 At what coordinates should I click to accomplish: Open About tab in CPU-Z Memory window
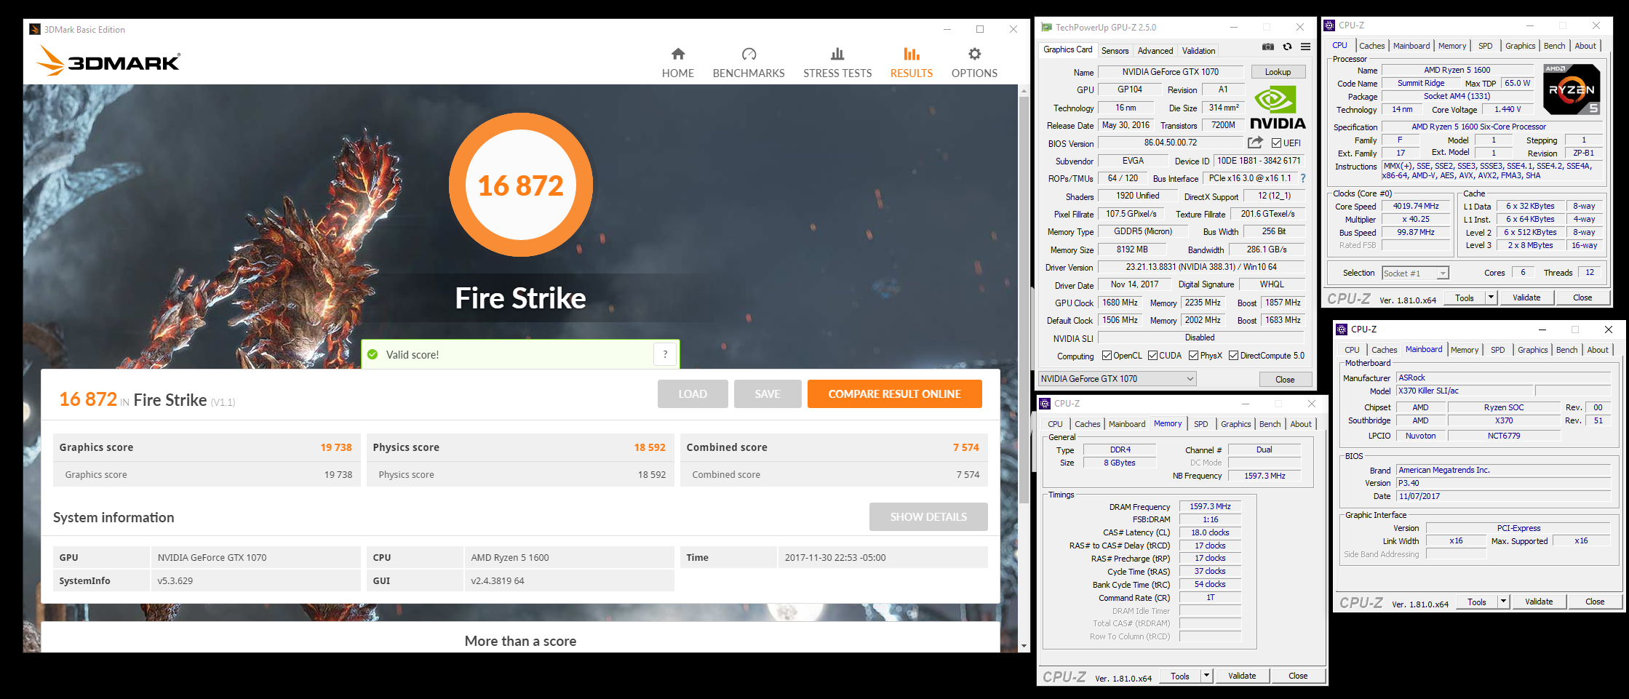coord(1301,424)
